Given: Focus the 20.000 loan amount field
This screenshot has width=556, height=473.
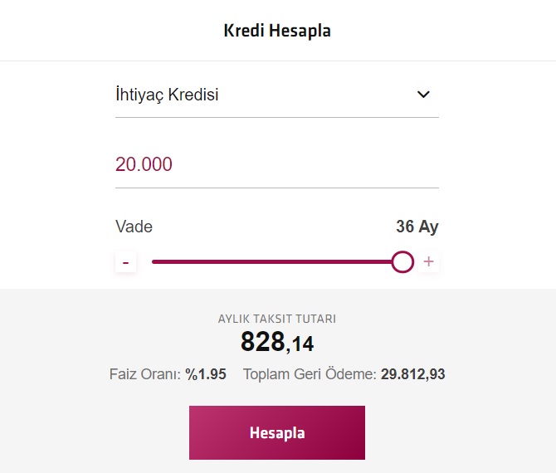Looking at the screenshot, I should (277, 164).
